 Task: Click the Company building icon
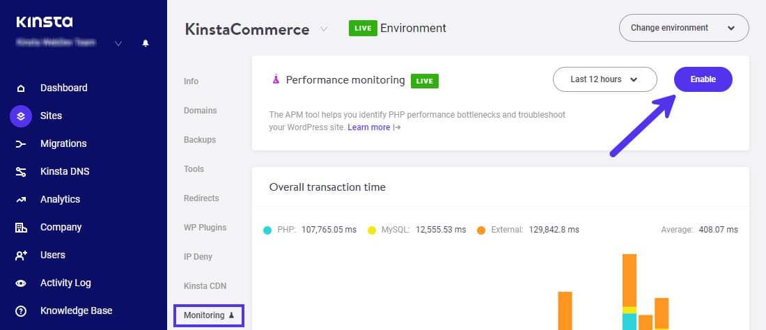[x=21, y=228]
